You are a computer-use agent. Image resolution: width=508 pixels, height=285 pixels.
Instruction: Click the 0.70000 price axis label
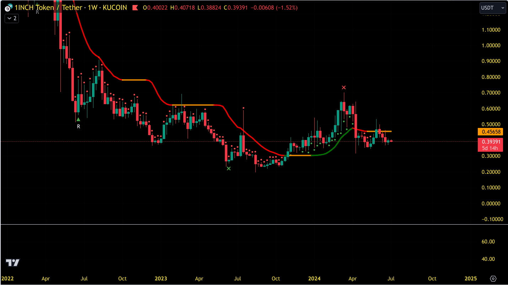point(491,93)
